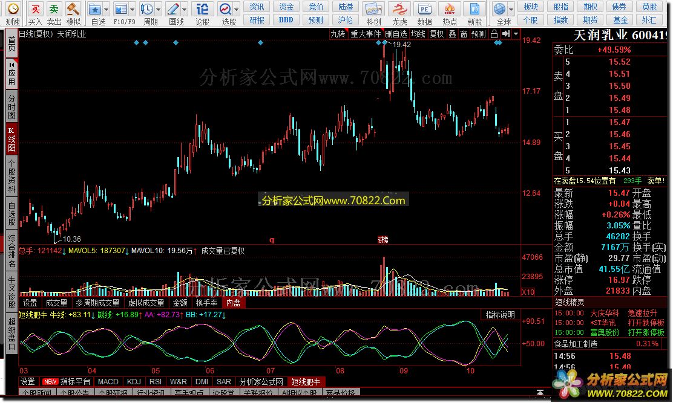Screen dimensions: 673x403
Task: Click the 板块 sector button
Action: (x=531, y=7)
